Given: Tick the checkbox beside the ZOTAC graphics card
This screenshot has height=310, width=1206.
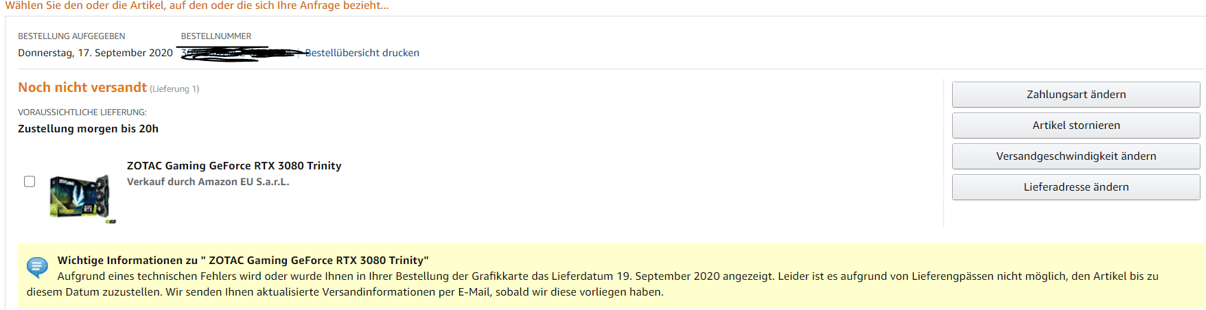Looking at the screenshot, I should click(30, 181).
